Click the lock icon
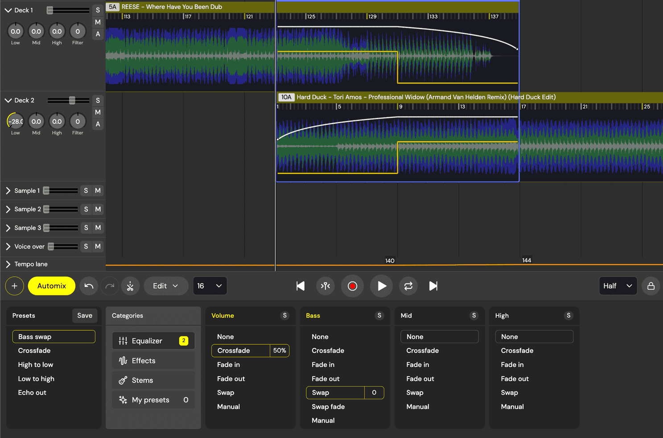Image resolution: width=663 pixels, height=438 pixels. [x=651, y=286]
